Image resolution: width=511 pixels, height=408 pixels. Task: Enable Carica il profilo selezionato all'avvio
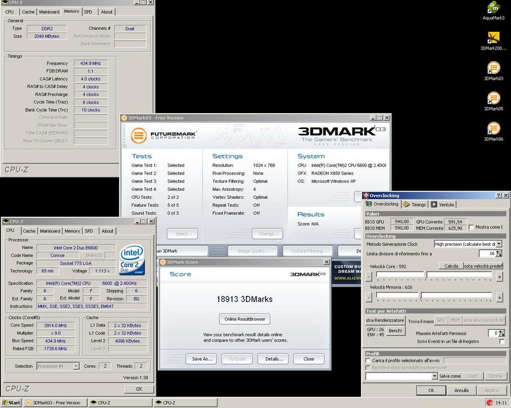tap(368, 361)
